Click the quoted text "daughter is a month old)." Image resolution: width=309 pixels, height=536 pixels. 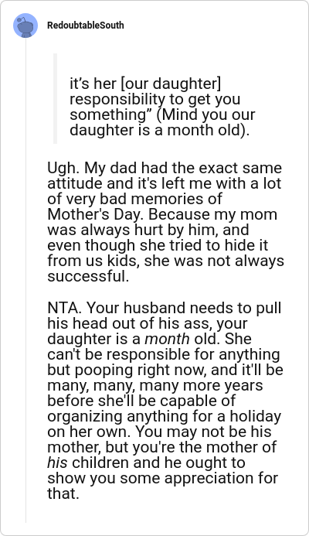[159, 130]
